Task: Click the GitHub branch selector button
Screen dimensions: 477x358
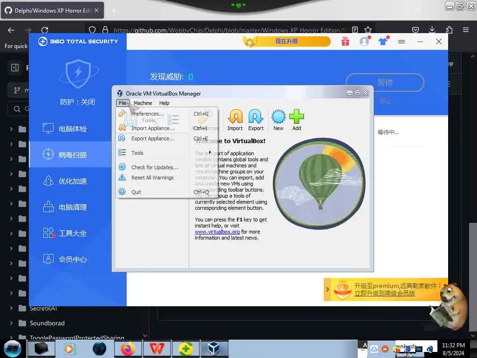Action: pos(19,90)
